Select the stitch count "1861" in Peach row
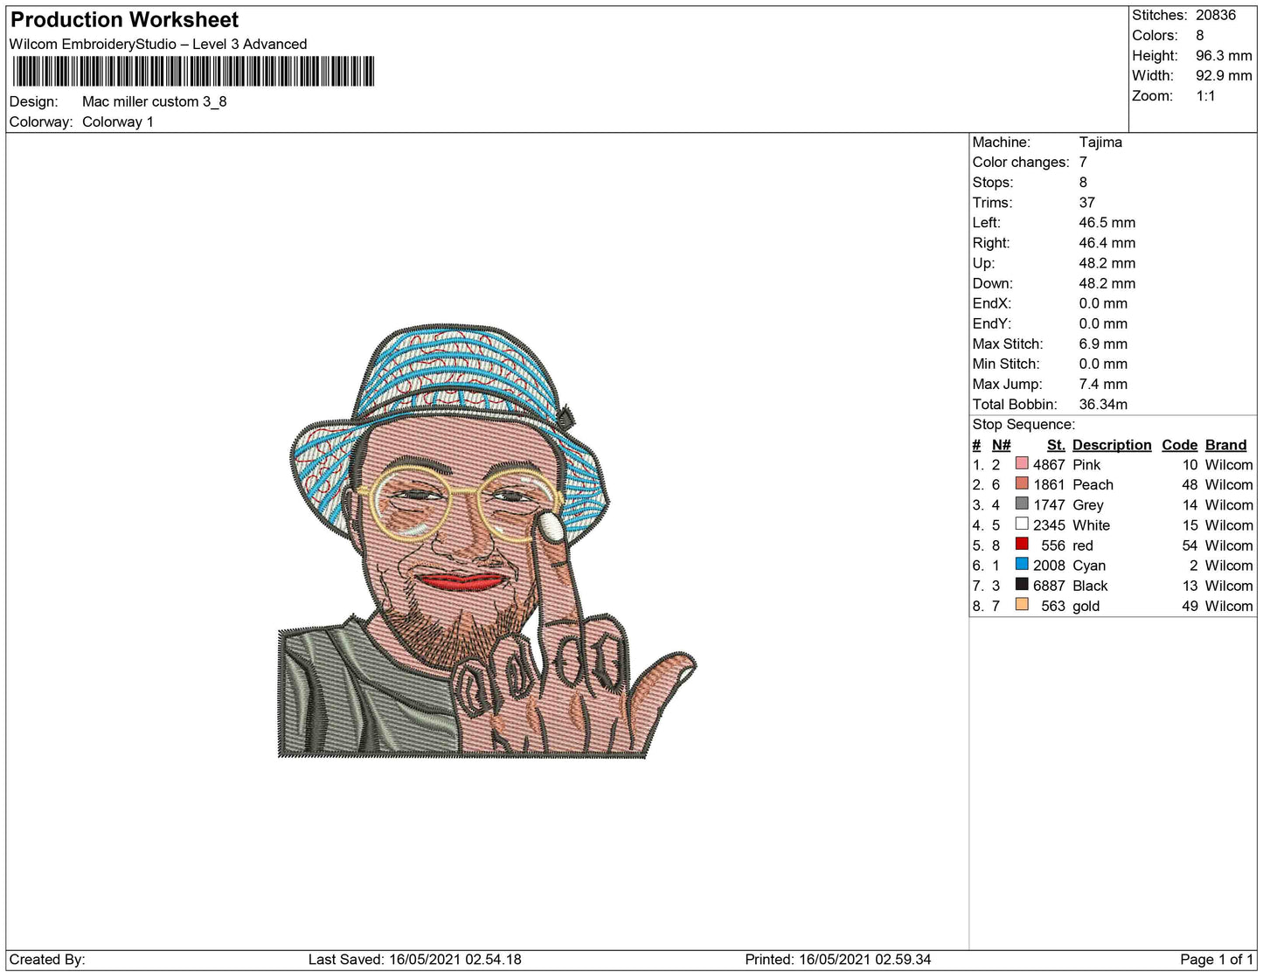Image resolution: width=1263 pixels, height=972 pixels. (1049, 484)
